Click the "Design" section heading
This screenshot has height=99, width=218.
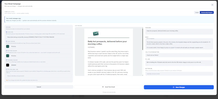tap(8, 27)
